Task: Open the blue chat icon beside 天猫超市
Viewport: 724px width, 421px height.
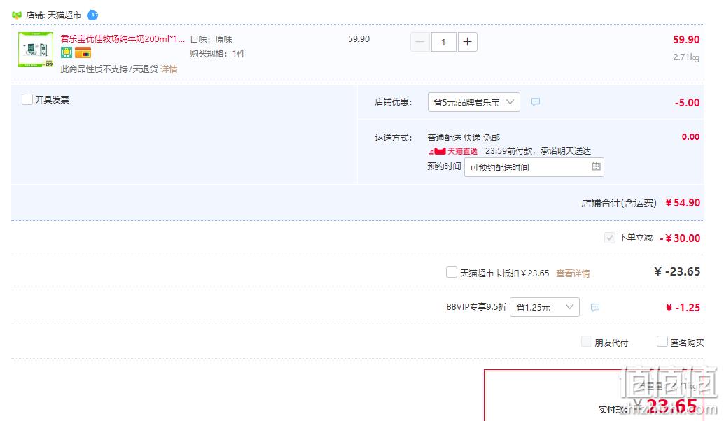Action: point(92,15)
